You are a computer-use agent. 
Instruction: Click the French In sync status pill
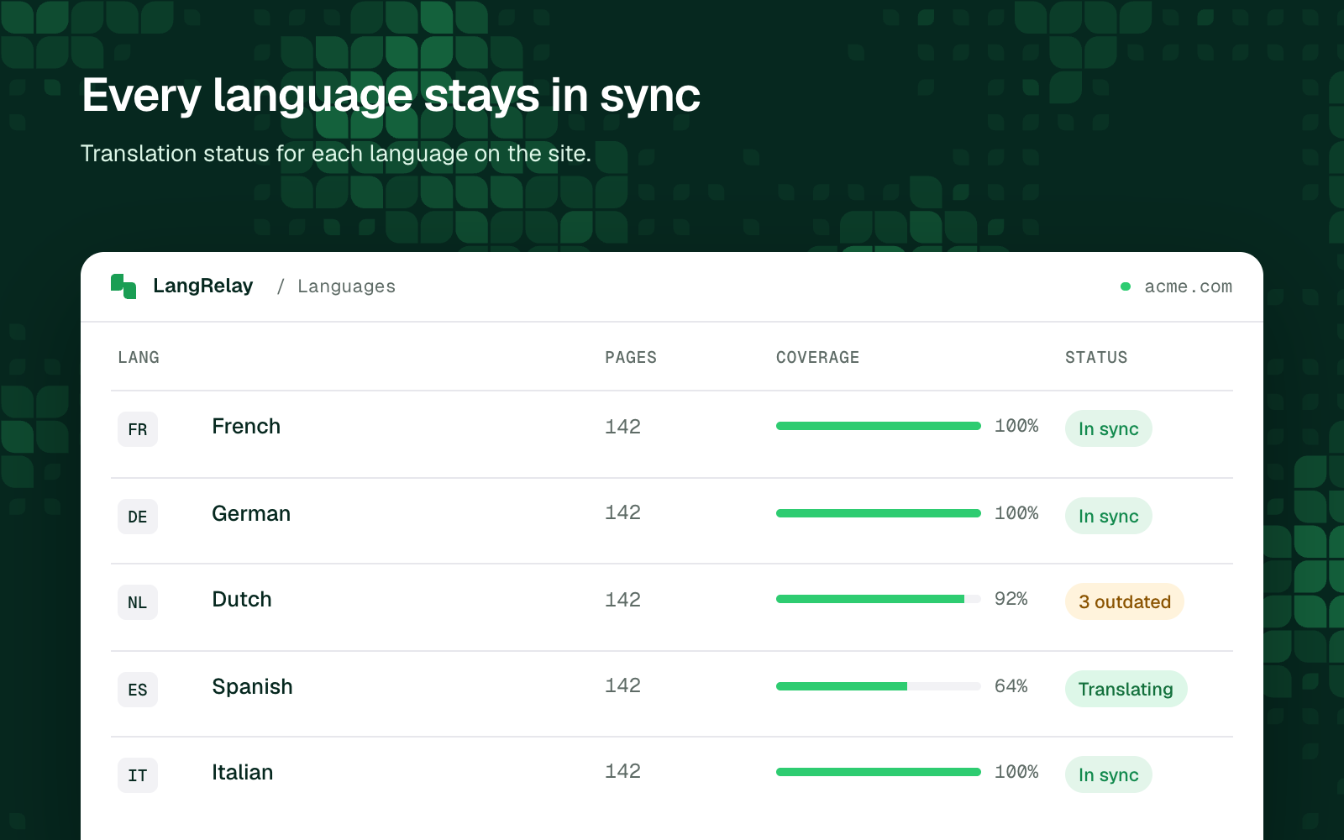tap(1109, 428)
